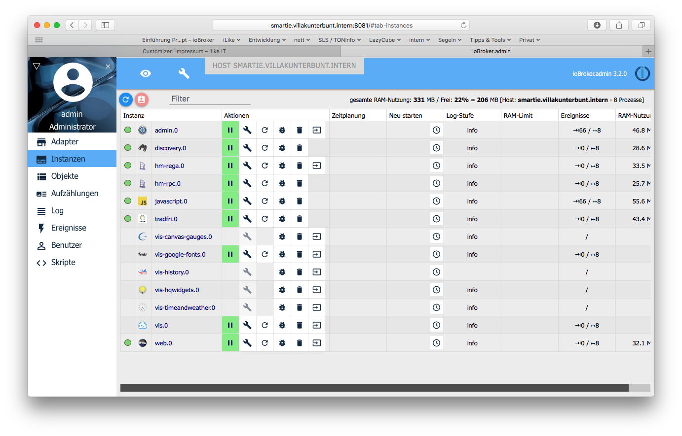Set restart schedule clock for javascript.0
Viewport: 682px width, 436px height.
pyautogui.click(x=437, y=201)
